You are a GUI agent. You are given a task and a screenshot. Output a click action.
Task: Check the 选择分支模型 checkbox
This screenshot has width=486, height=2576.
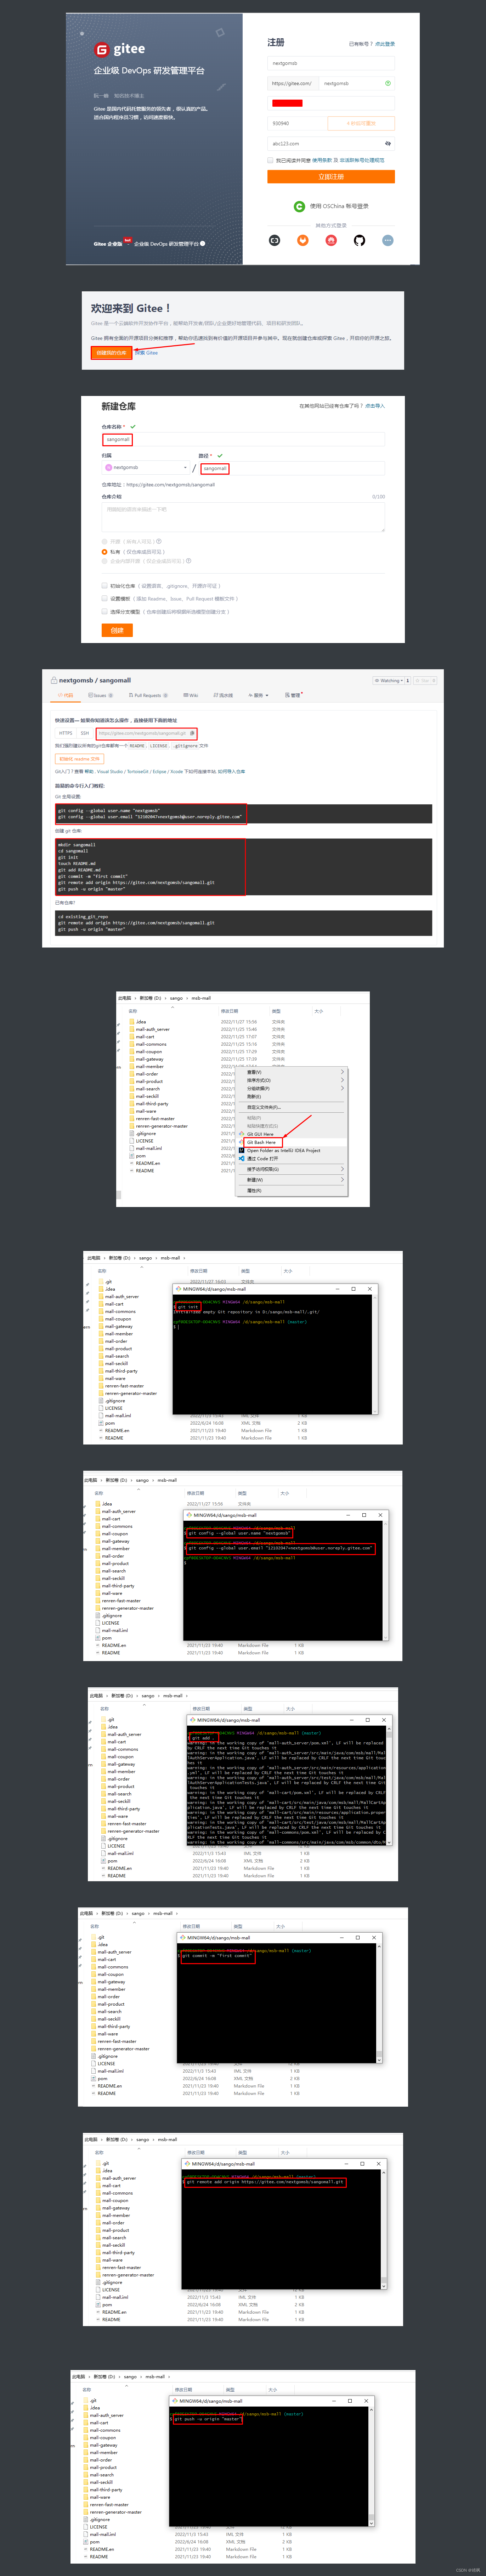104,611
